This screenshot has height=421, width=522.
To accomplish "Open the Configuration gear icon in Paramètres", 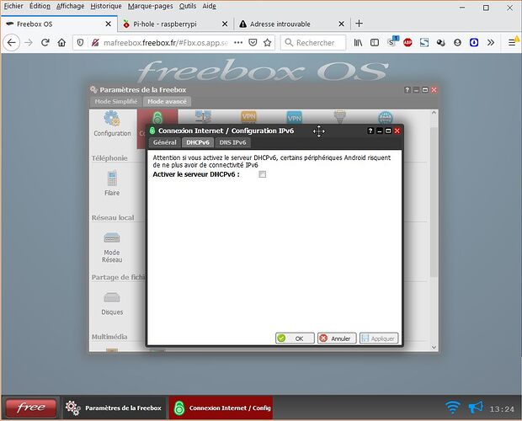I will click(x=112, y=124).
